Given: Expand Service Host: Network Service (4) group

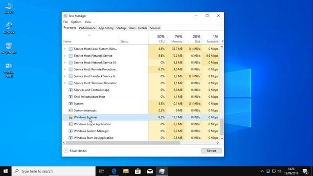Looking at the screenshot, I should [x=65, y=63].
